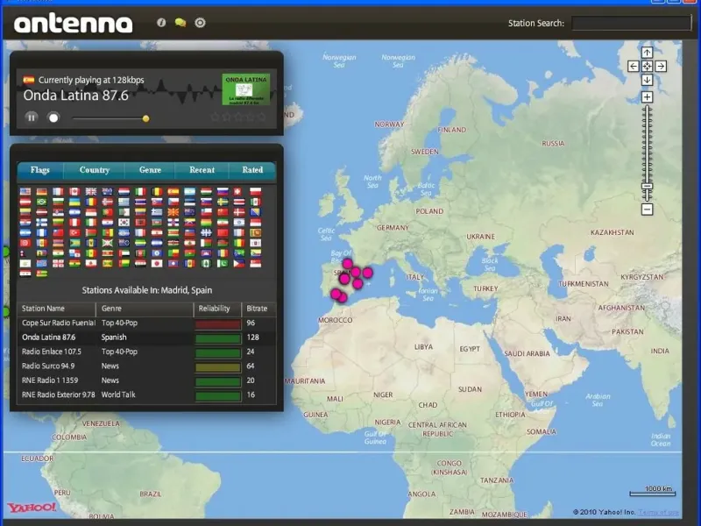The width and height of the screenshot is (701, 526).
Task: Click the Yahoo! logo on the map
Action: (x=32, y=508)
